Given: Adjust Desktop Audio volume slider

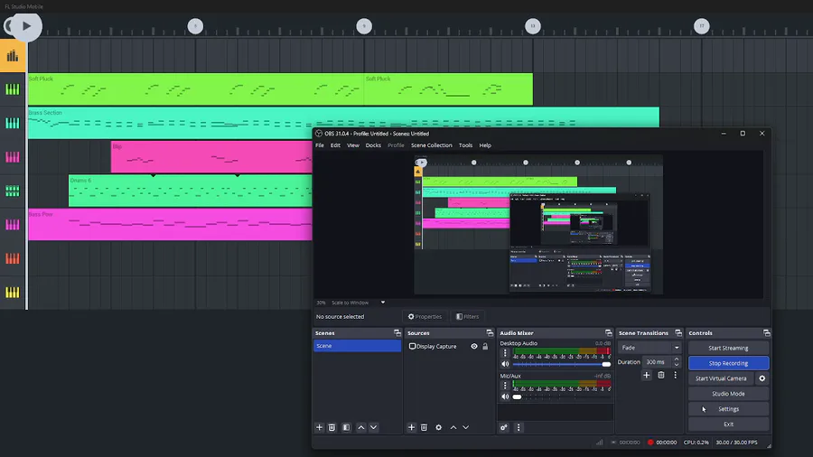Looking at the screenshot, I should coord(562,364).
